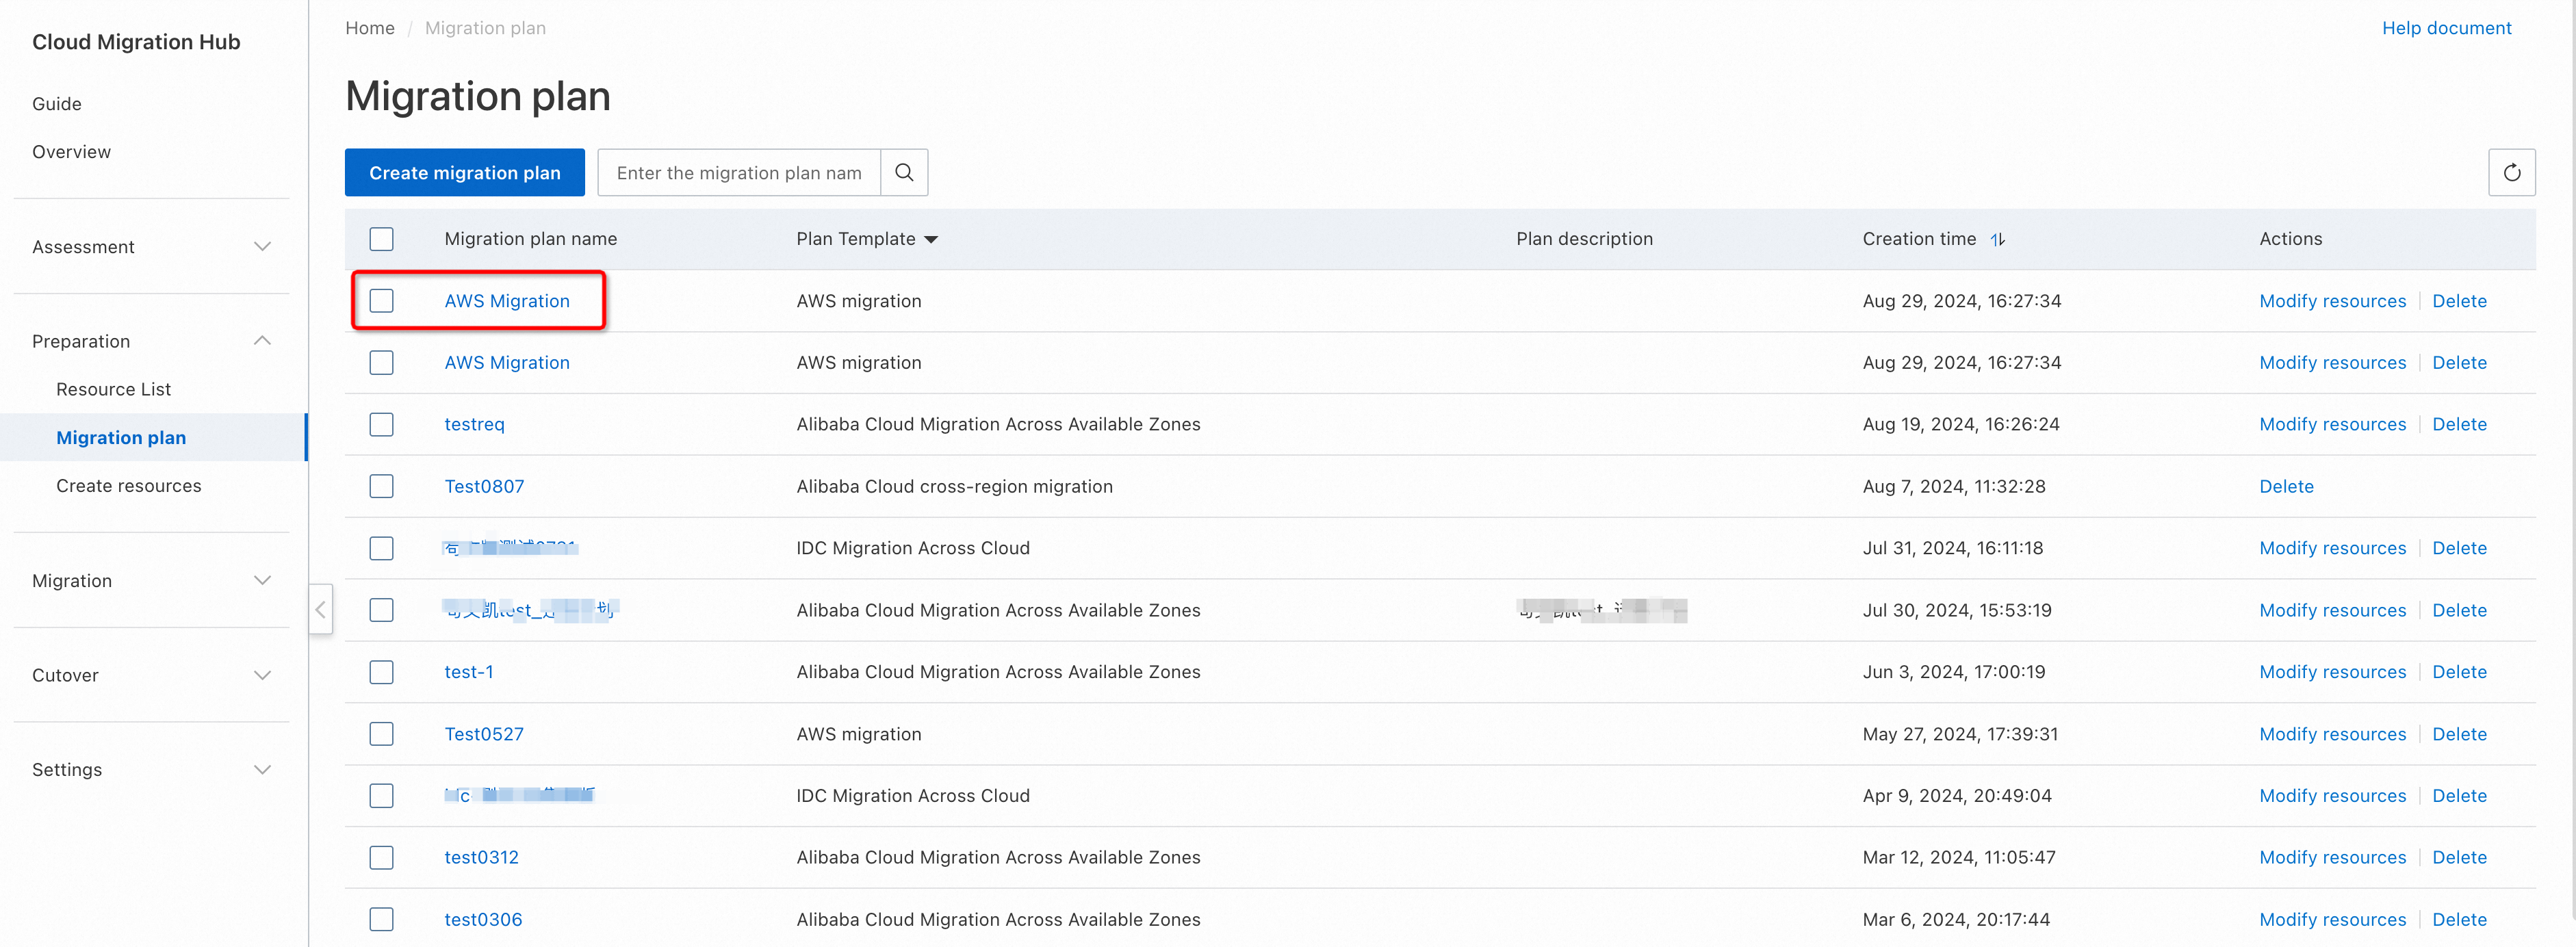The image size is (2576, 947).
Task: Click the search magnifier icon
Action: 903,172
